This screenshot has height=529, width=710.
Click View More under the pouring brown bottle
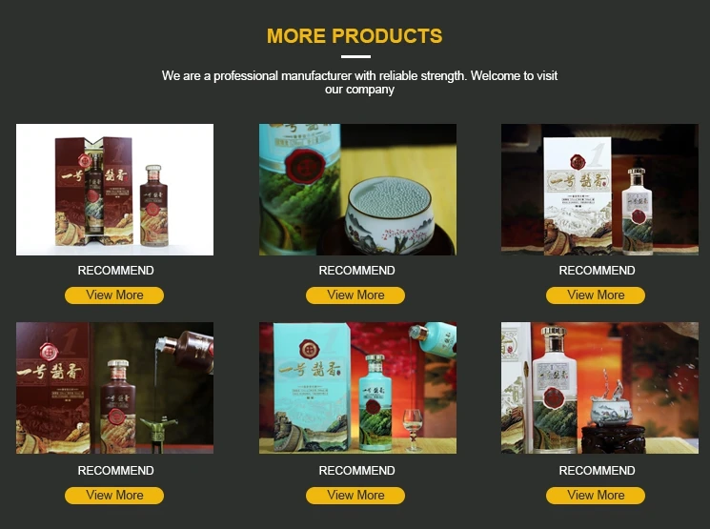coord(114,496)
